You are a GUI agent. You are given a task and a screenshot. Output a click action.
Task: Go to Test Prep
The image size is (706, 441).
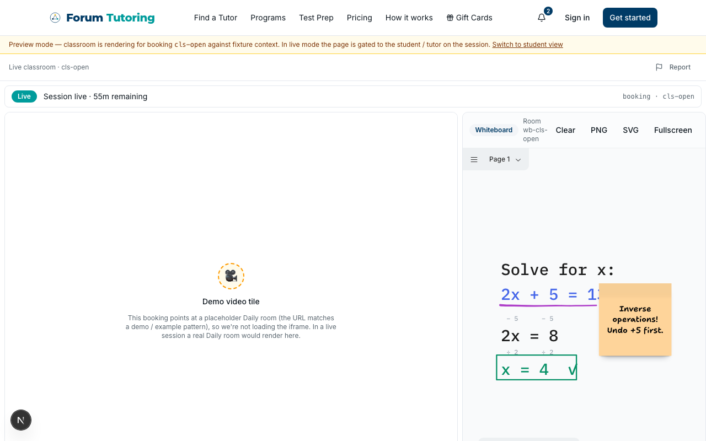tap(316, 18)
